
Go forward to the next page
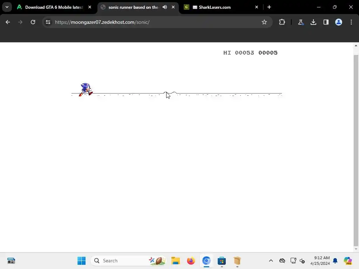tap(20, 22)
